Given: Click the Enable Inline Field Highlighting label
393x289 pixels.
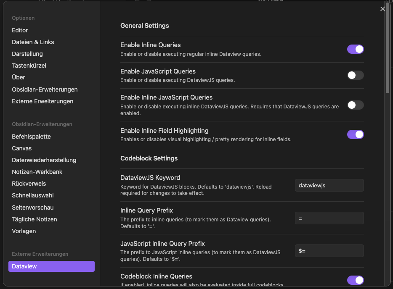Looking at the screenshot, I should pos(165,131).
